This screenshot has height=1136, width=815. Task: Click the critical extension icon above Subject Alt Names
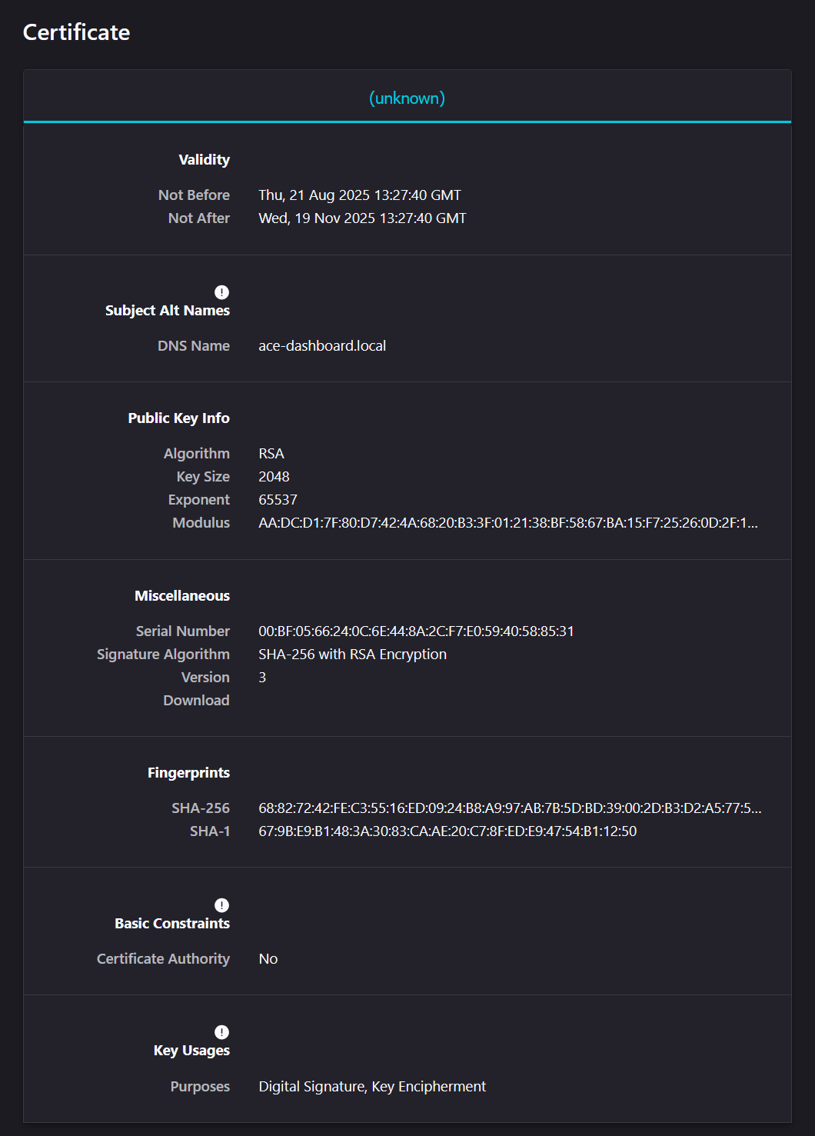point(221,292)
